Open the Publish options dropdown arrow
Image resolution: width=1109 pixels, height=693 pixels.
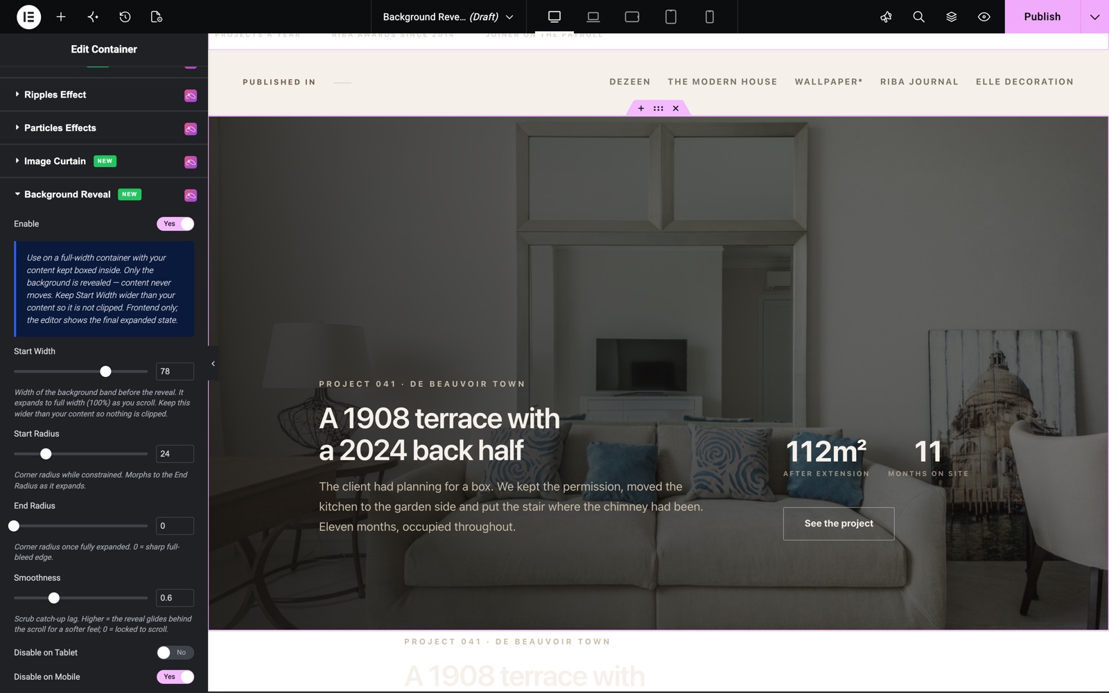1094,17
